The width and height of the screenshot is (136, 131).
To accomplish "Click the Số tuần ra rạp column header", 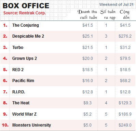I will 108,15.
